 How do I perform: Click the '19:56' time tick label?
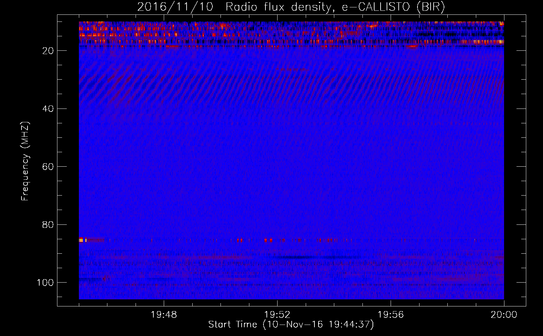tap(391, 315)
